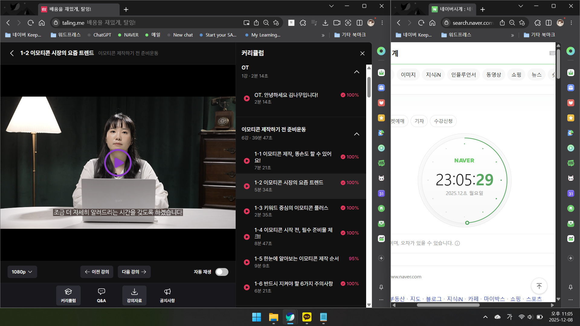Screen dimensions: 580x326
Task: Open the Q&A section
Action: [x=101, y=295]
